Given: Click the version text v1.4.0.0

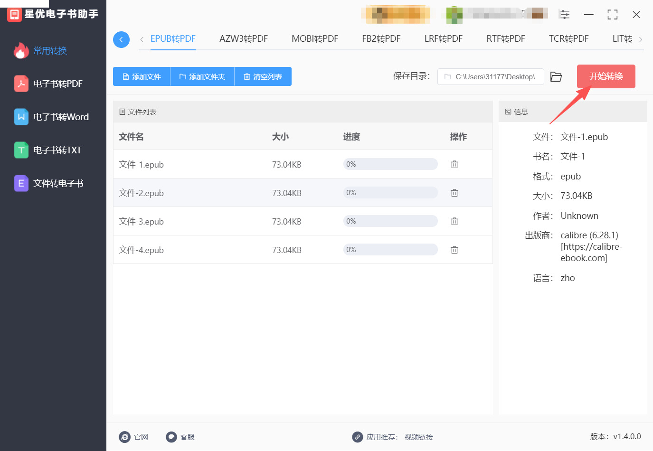Looking at the screenshot, I should [x=627, y=437].
